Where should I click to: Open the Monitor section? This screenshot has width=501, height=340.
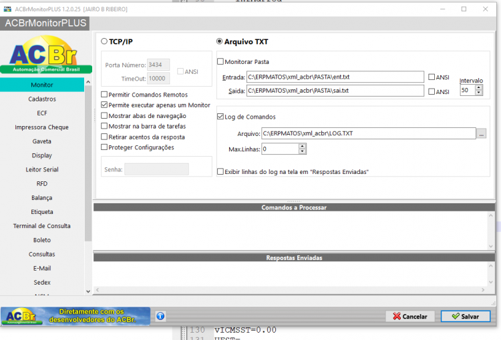pos(42,85)
